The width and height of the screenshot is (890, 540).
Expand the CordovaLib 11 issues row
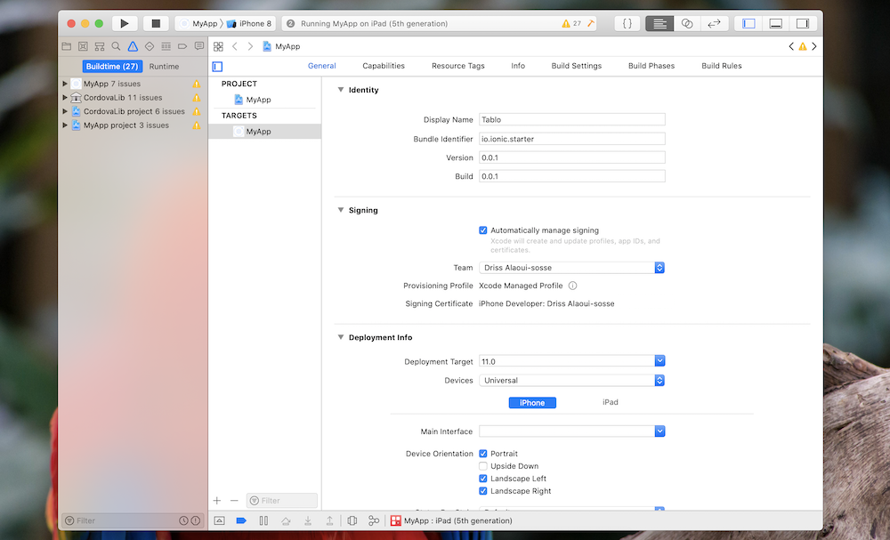pos(65,98)
